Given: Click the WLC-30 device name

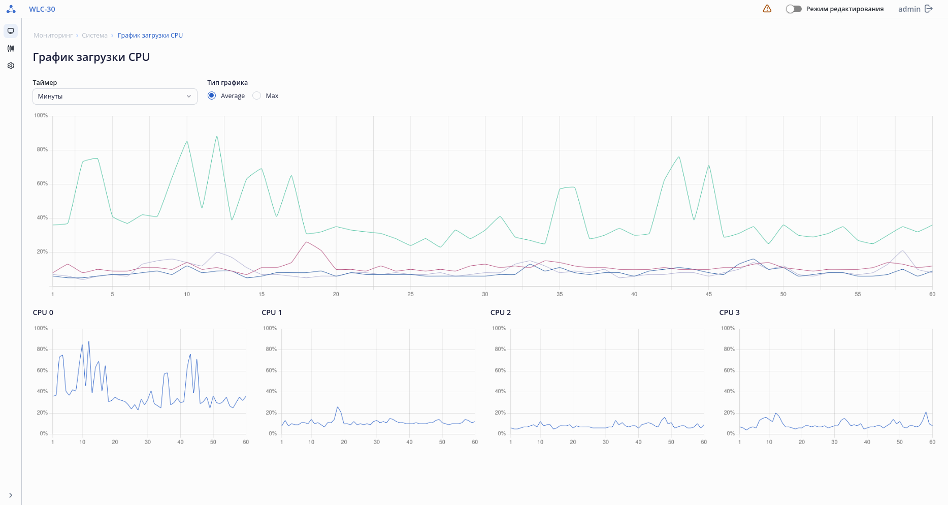Looking at the screenshot, I should pyautogui.click(x=42, y=9).
